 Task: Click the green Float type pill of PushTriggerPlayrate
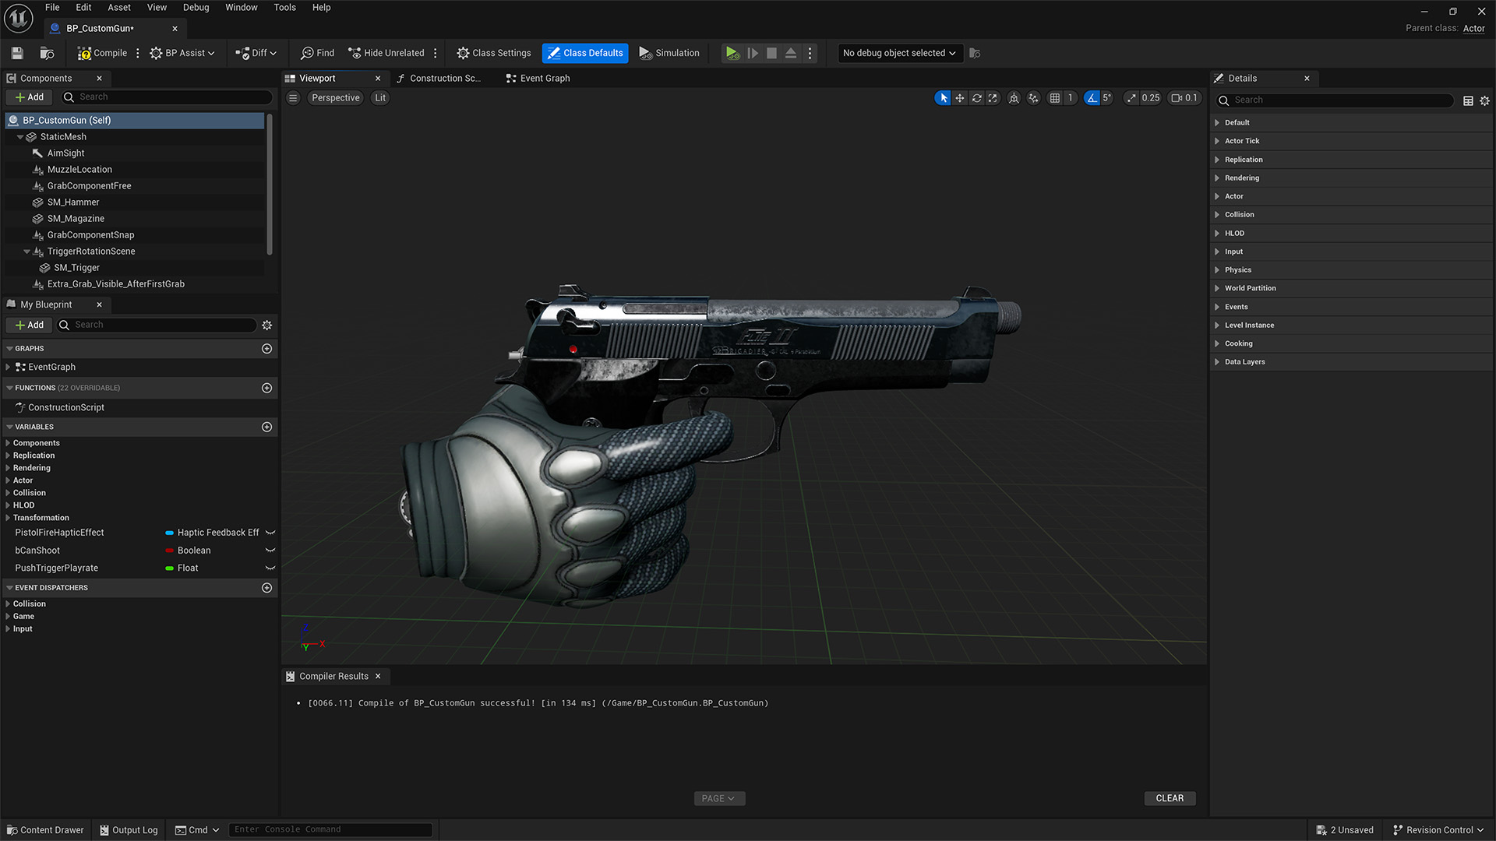pos(169,568)
